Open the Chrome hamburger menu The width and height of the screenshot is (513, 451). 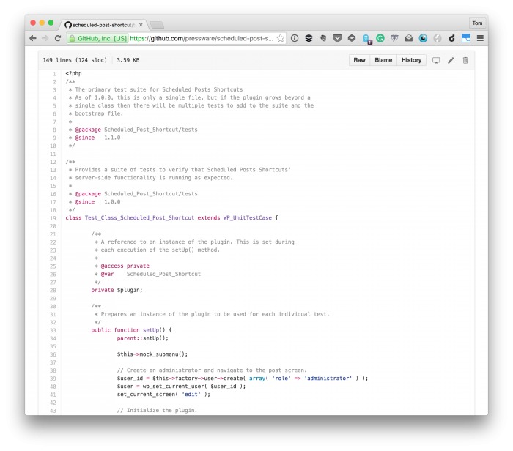click(480, 38)
